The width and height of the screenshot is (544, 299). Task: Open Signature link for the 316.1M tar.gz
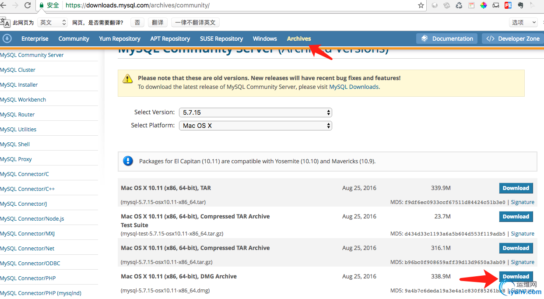(523, 262)
